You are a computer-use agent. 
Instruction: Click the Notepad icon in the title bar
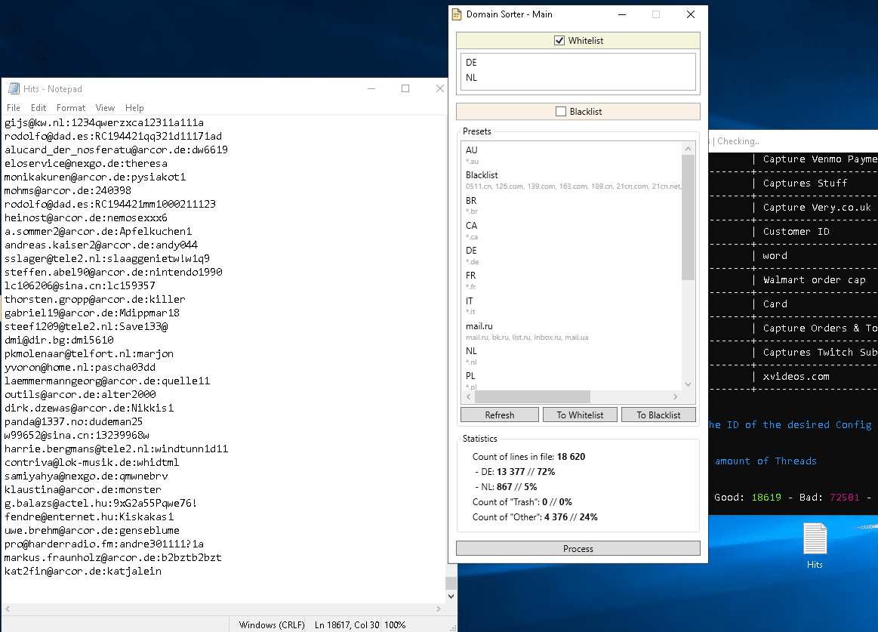pyautogui.click(x=14, y=89)
